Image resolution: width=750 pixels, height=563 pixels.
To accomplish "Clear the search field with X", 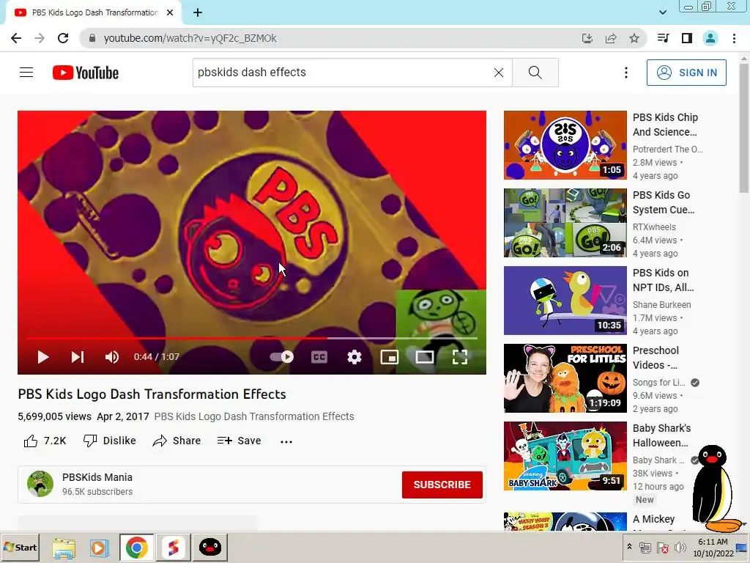I will pyautogui.click(x=498, y=73).
